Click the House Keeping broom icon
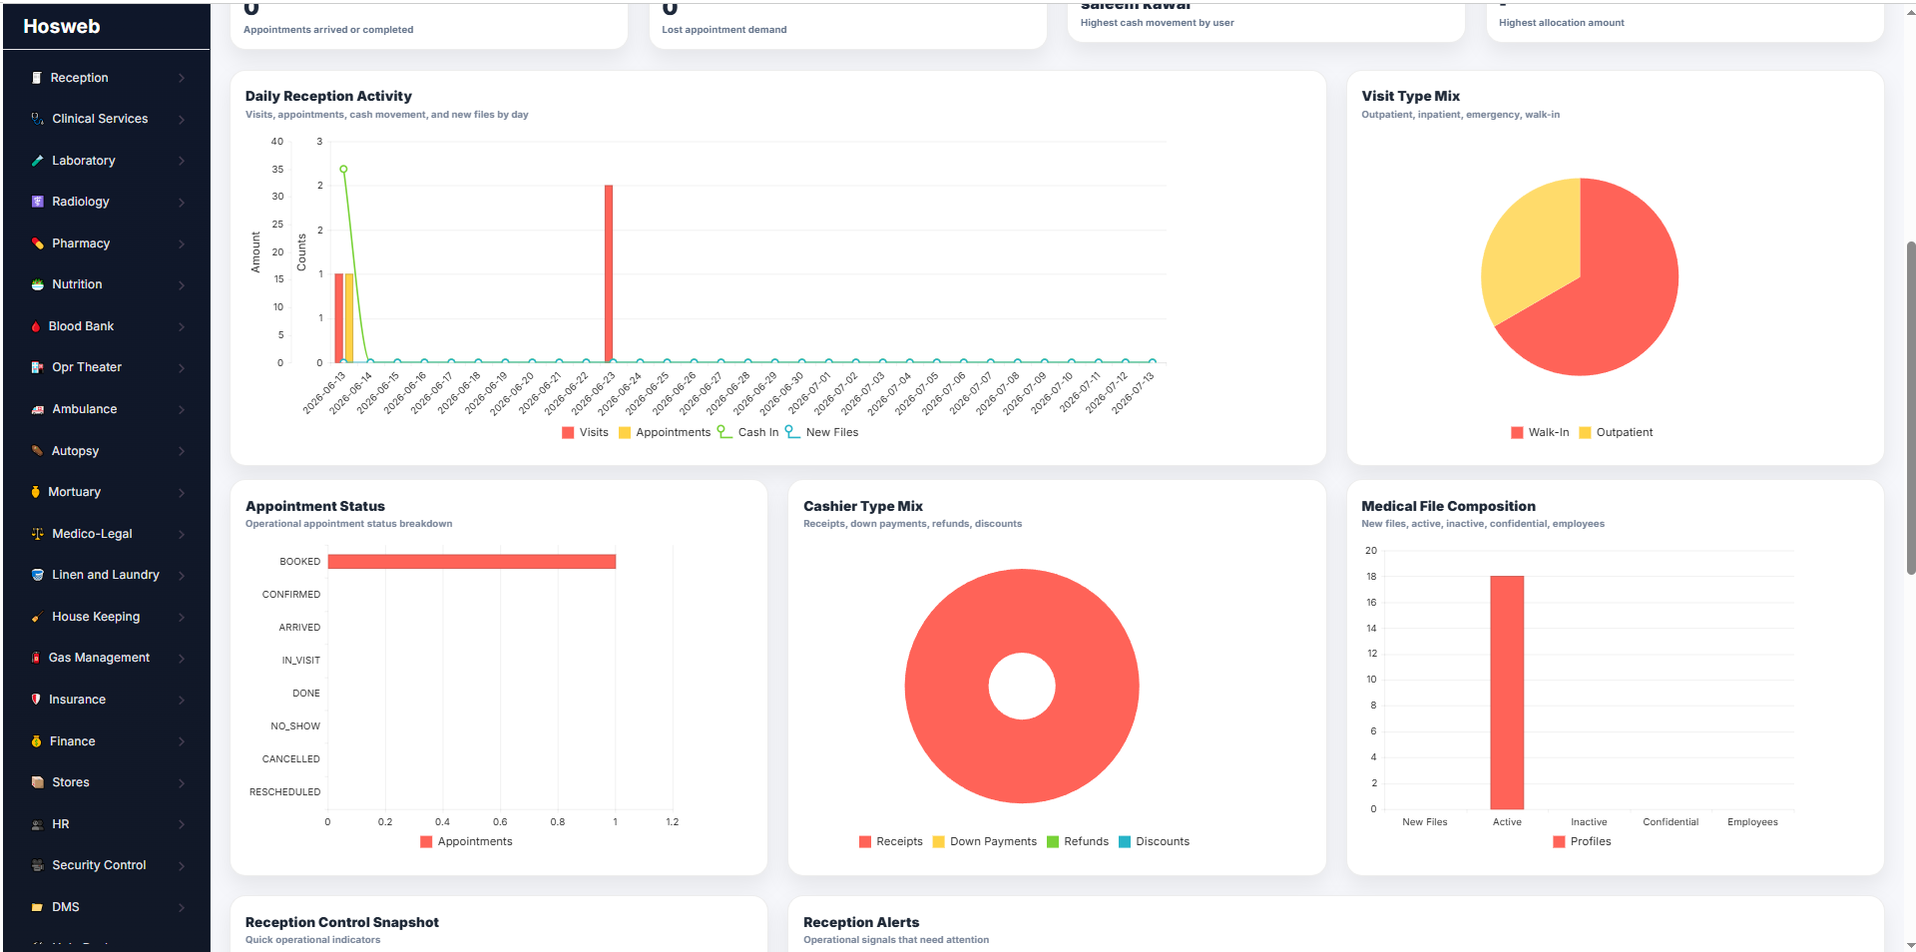 [37, 617]
